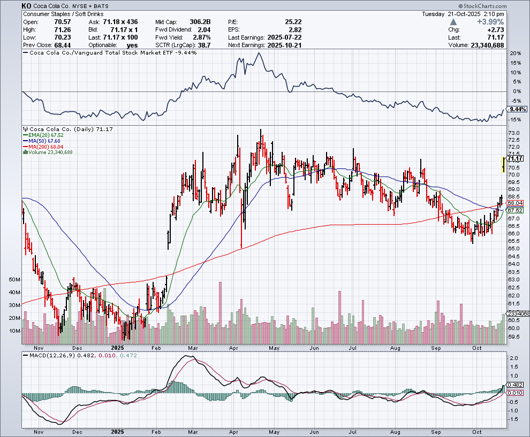Click the volume bars icon in the legend
530x437 pixels.
(24, 152)
